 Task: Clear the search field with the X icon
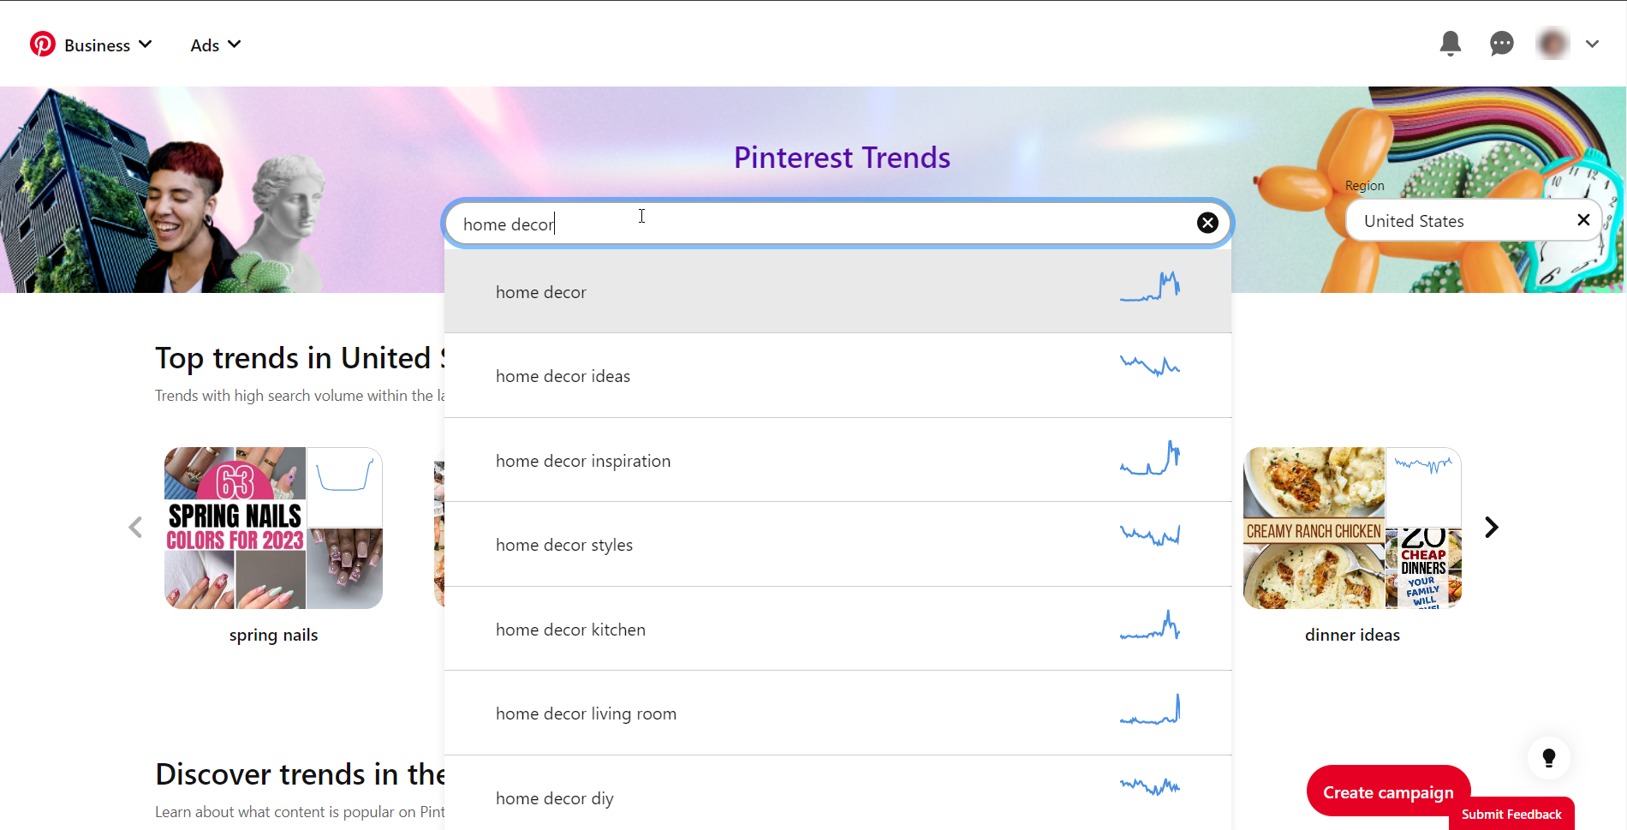tap(1207, 223)
